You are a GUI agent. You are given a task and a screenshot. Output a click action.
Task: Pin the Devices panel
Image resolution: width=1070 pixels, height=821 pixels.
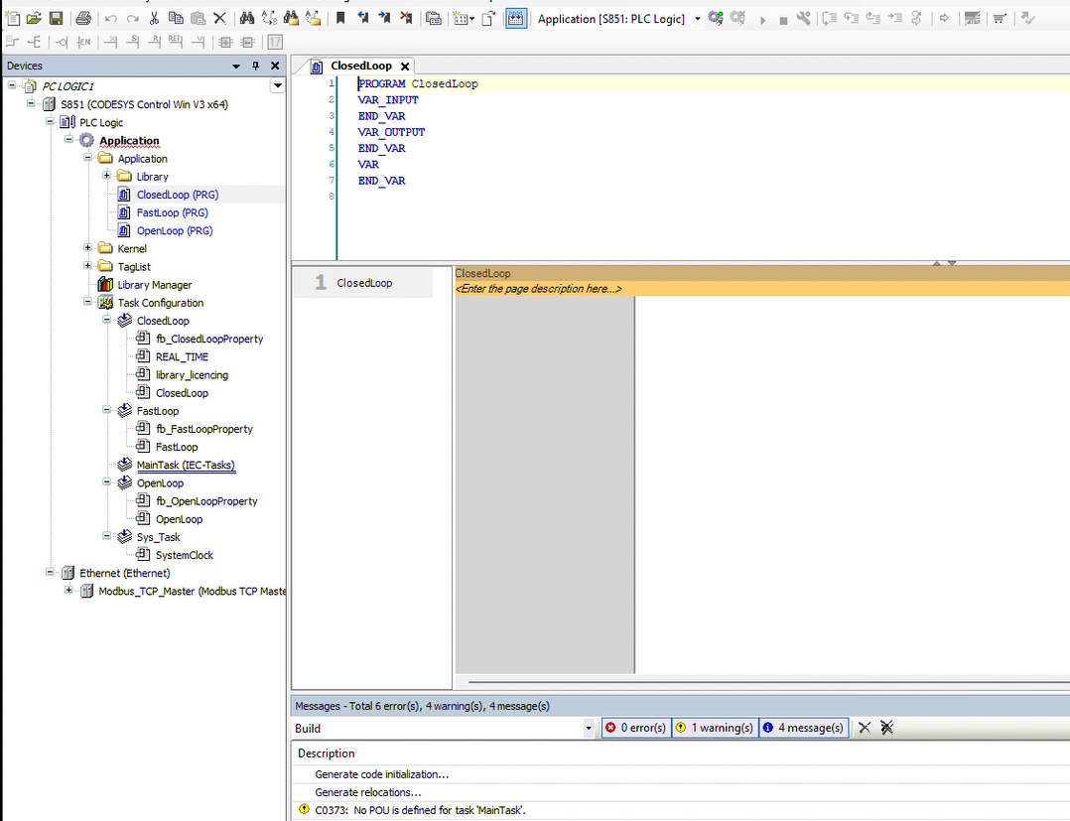(x=256, y=67)
